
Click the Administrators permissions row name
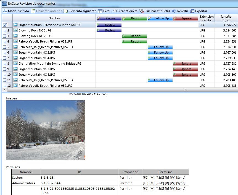[x=23, y=183]
